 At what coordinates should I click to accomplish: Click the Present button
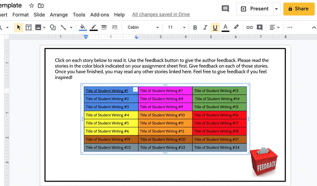pos(255,9)
